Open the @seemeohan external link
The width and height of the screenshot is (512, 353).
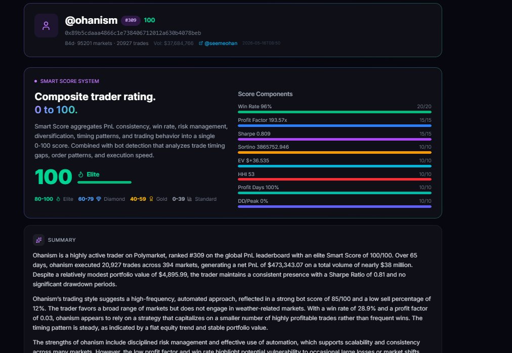point(221,43)
